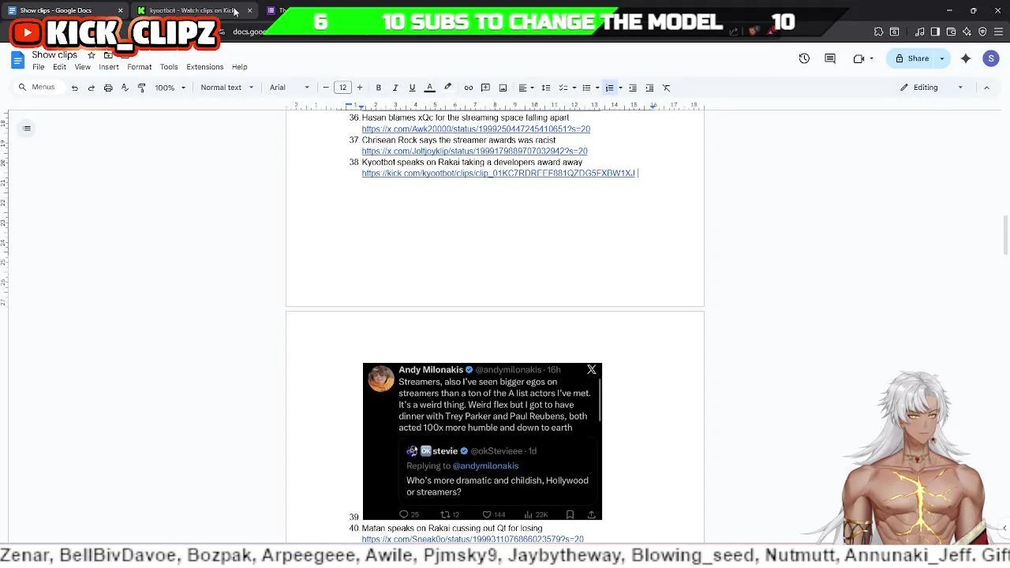Open the Normal text style dropdown
Image resolution: width=1010 pixels, height=568 pixels.
tap(227, 88)
